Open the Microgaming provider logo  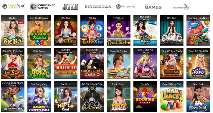(x=125, y=6)
